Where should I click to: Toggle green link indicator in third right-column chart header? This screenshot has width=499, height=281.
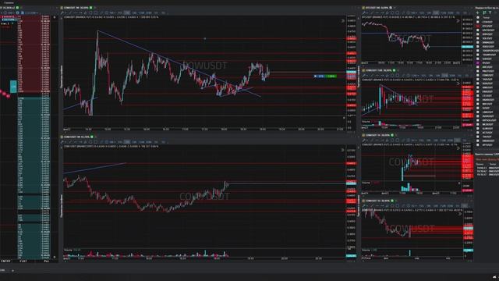point(392,135)
